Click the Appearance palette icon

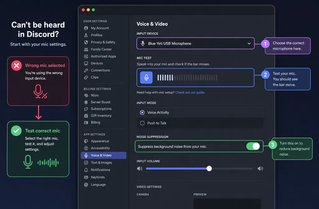[x=86, y=141]
